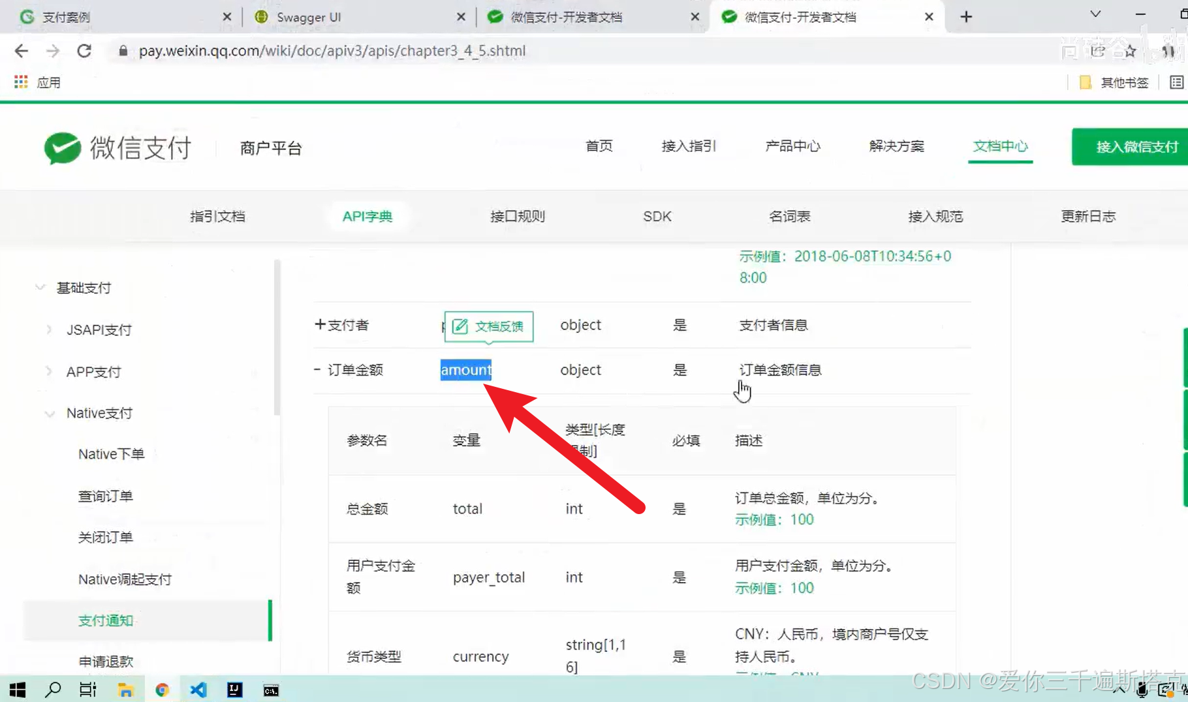Click the address bar URL

[x=332, y=51]
